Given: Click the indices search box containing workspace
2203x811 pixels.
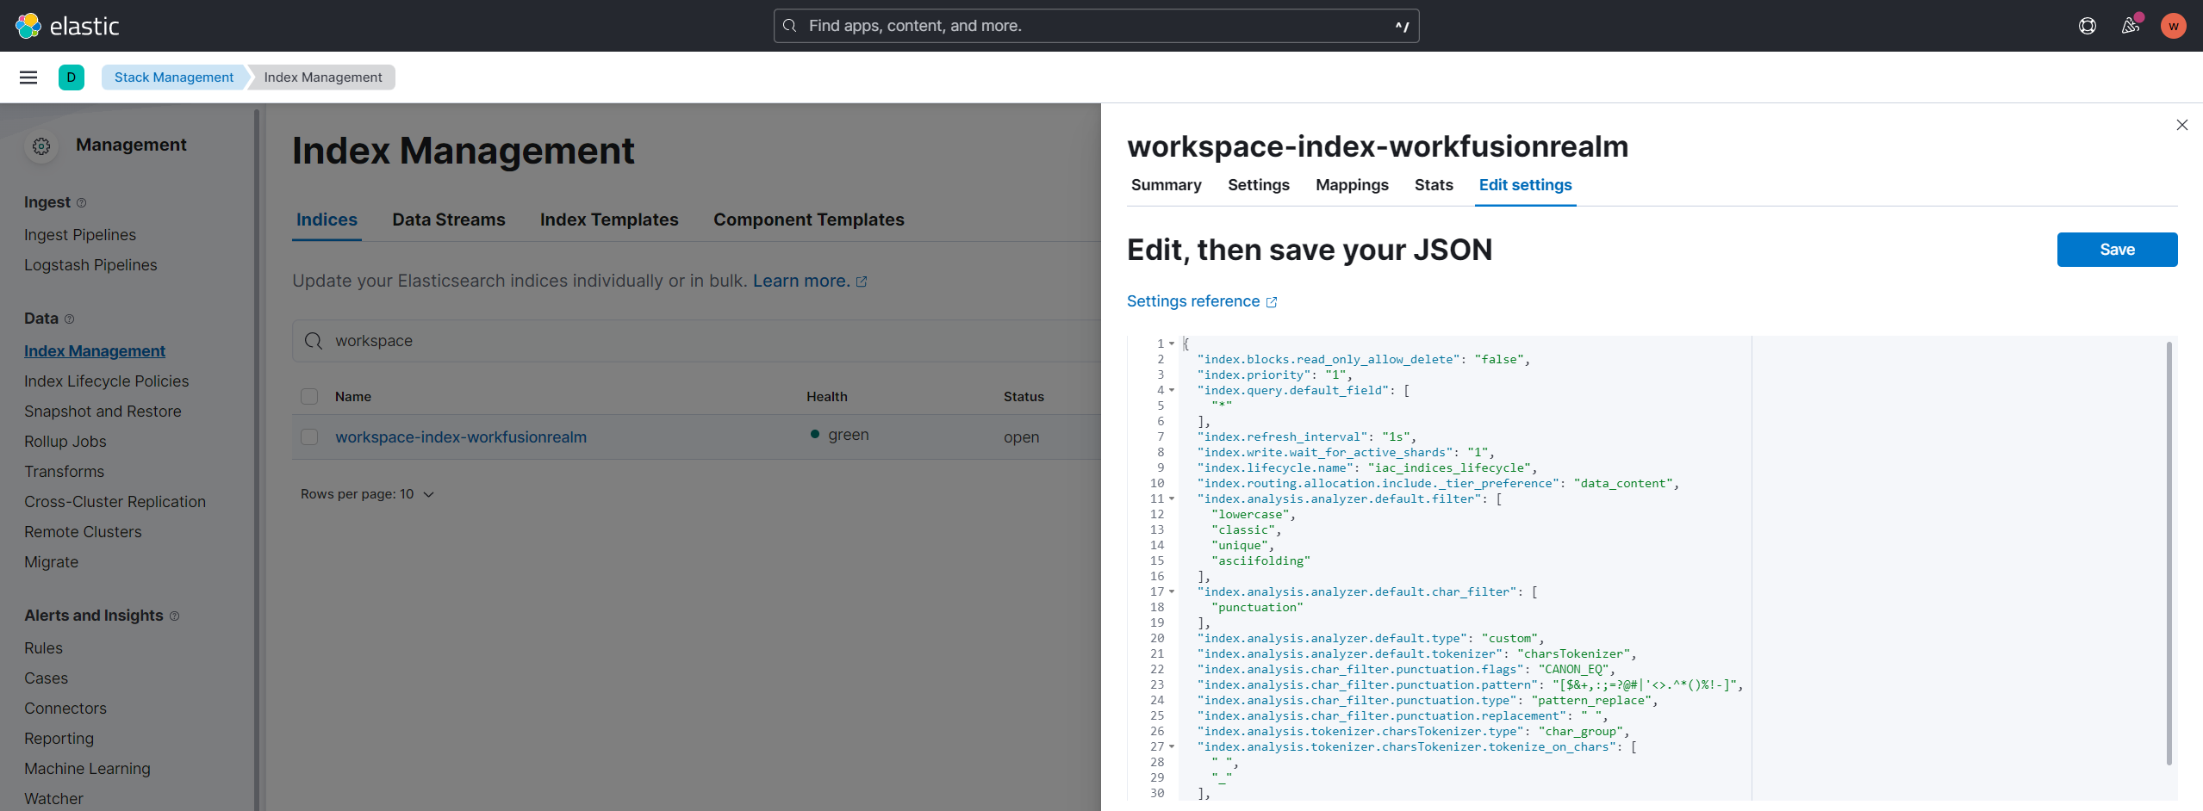Looking at the screenshot, I should (x=696, y=341).
